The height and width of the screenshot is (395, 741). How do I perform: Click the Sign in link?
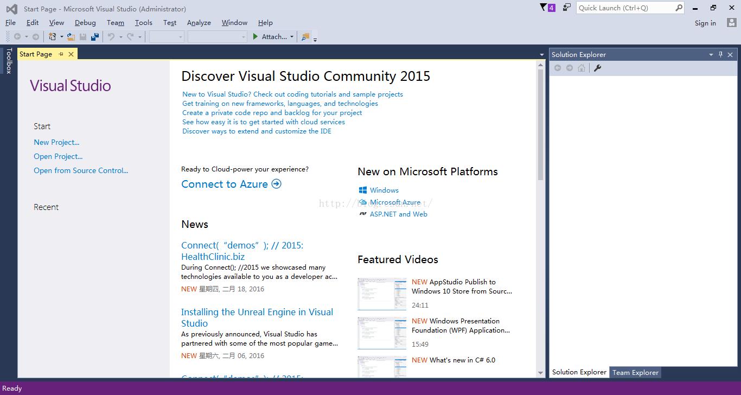point(705,23)
